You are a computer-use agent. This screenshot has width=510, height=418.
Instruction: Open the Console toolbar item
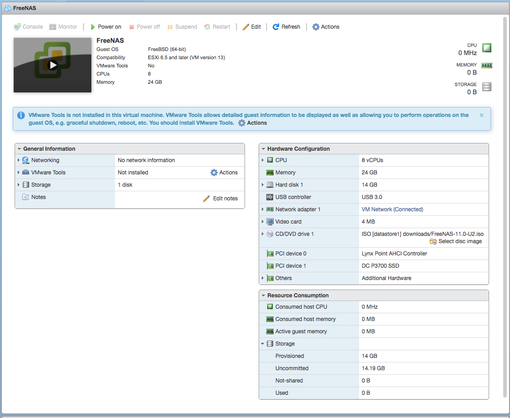point(28,27)
